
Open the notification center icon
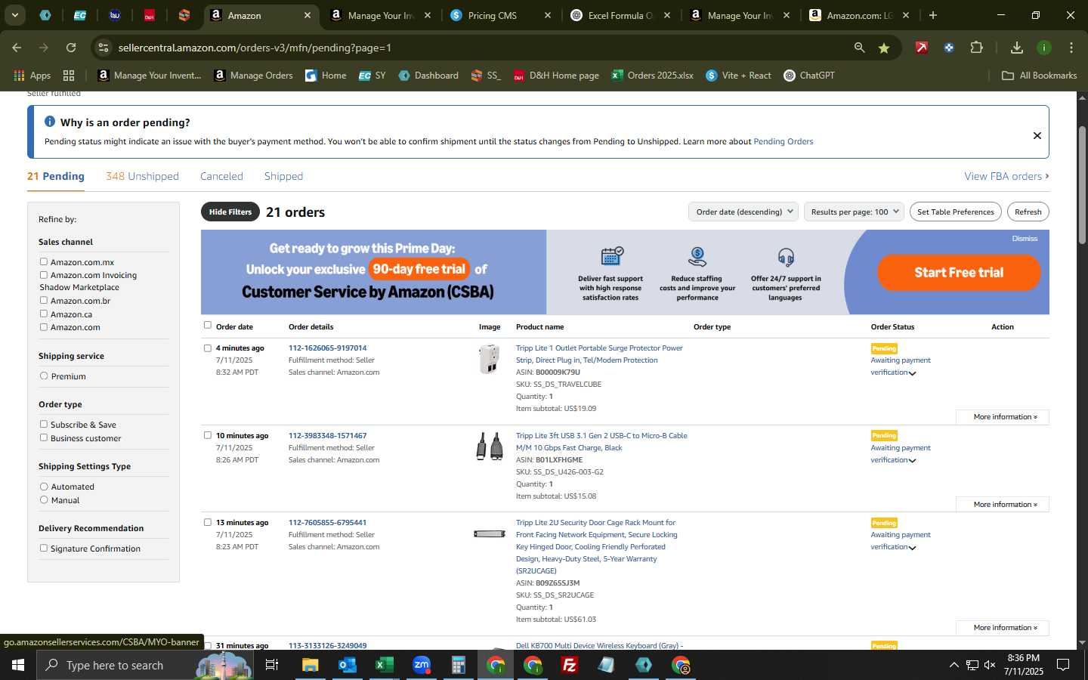click(1063, 665)
